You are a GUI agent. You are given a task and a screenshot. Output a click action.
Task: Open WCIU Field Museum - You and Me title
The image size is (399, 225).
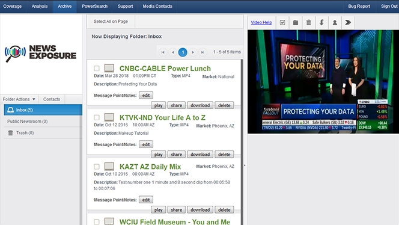[175, 221]
